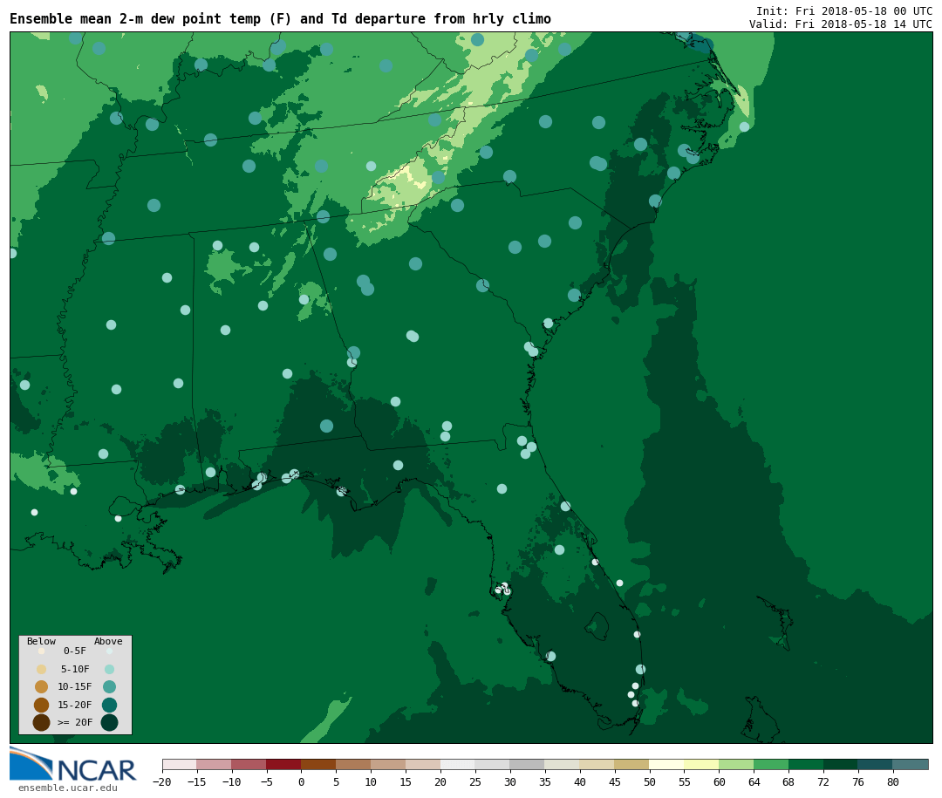
Task: Click the colorbar segment between -10 and -5
Action: pos(249,764)
